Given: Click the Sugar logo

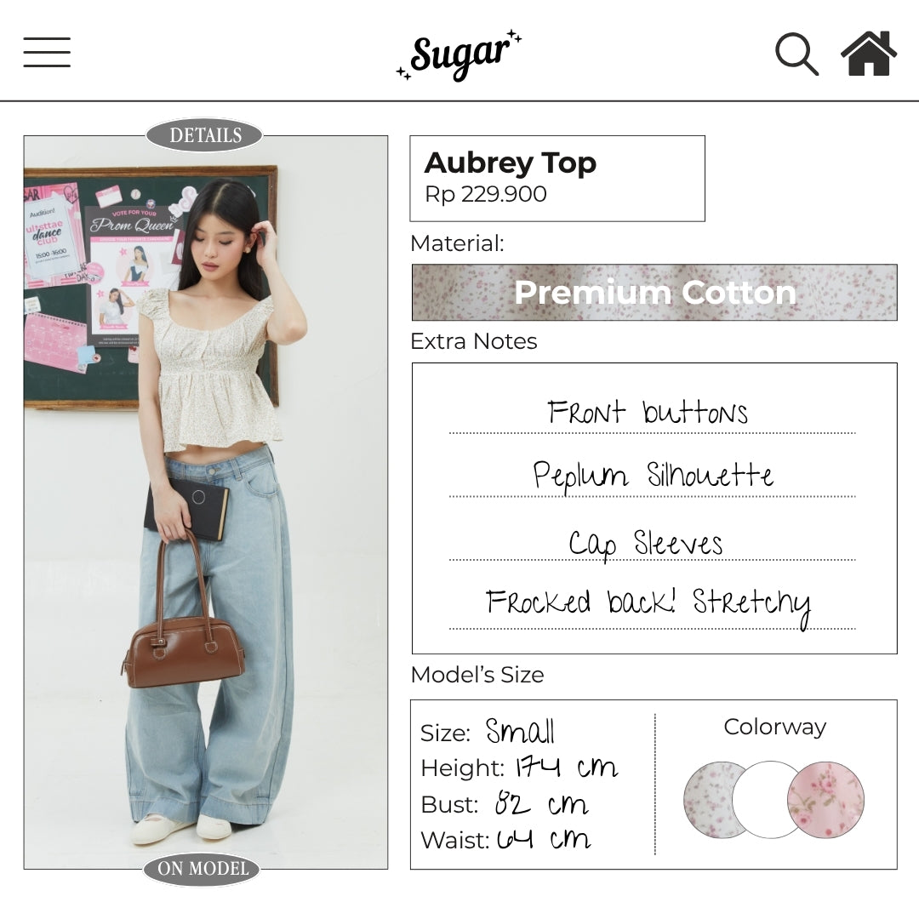Looking at the screenshot, I should (x=459, y=56).
